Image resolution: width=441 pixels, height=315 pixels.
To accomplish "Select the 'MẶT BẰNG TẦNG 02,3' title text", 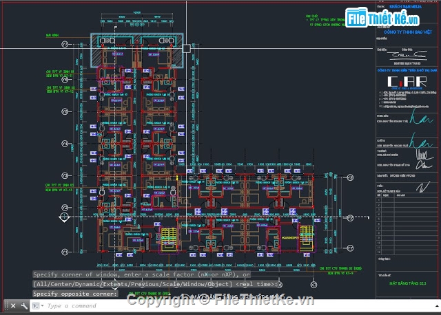I will click(x=407, y=283).
